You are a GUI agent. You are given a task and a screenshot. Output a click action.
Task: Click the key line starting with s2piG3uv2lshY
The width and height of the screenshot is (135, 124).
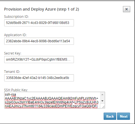(x=52, y=102)
